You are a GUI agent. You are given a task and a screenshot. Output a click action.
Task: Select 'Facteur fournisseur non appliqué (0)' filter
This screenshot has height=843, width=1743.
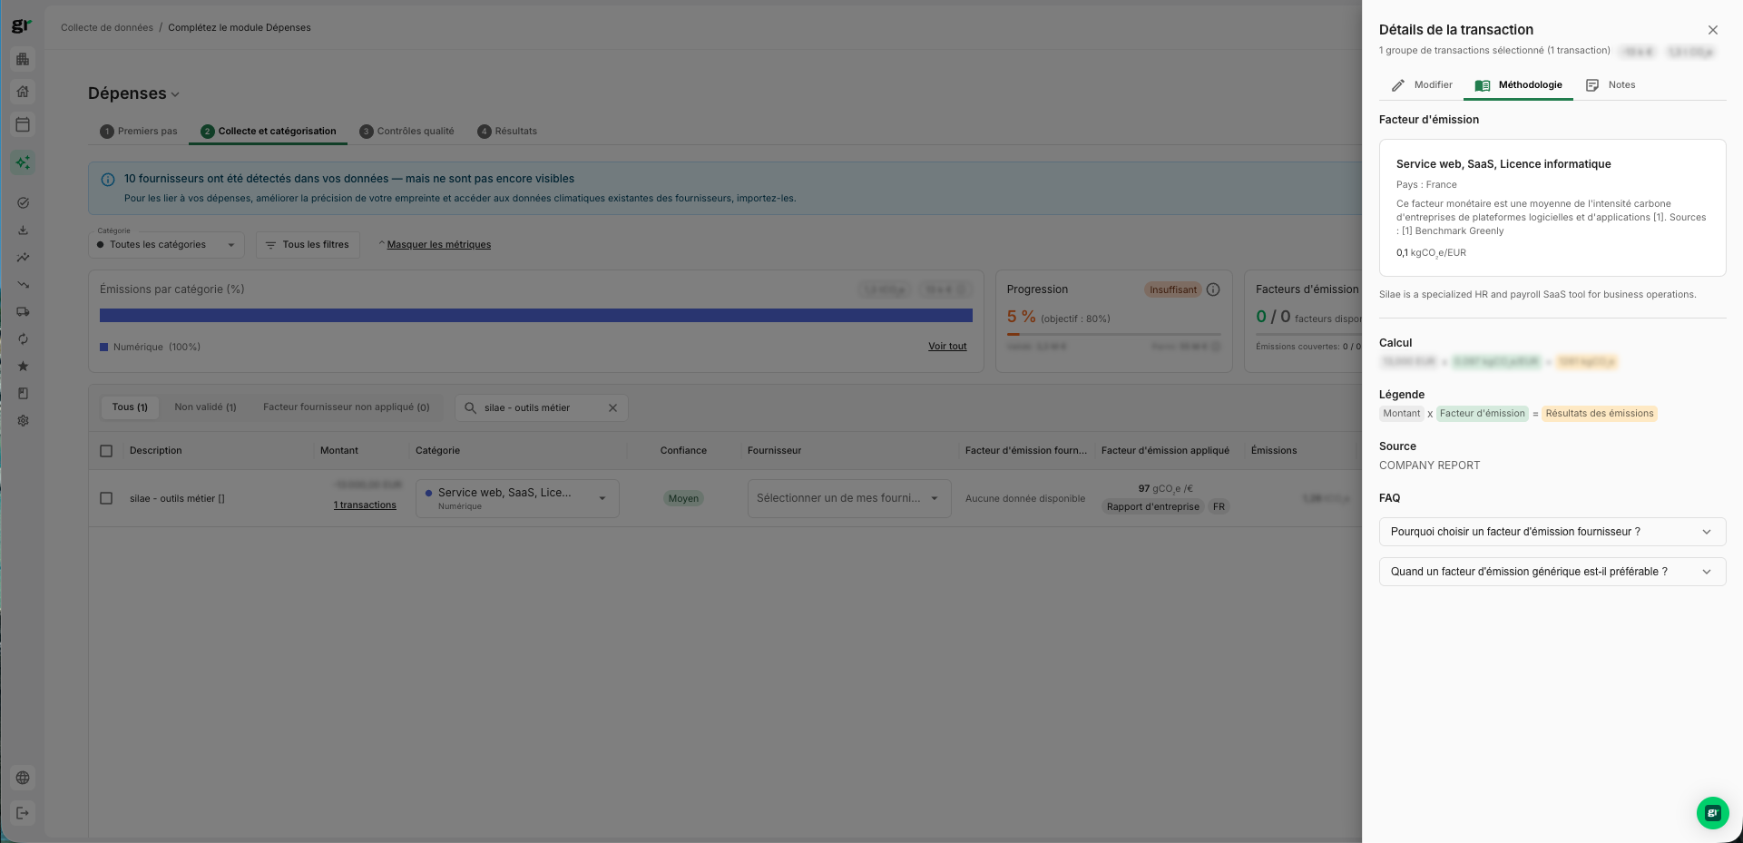click(347, 407)
